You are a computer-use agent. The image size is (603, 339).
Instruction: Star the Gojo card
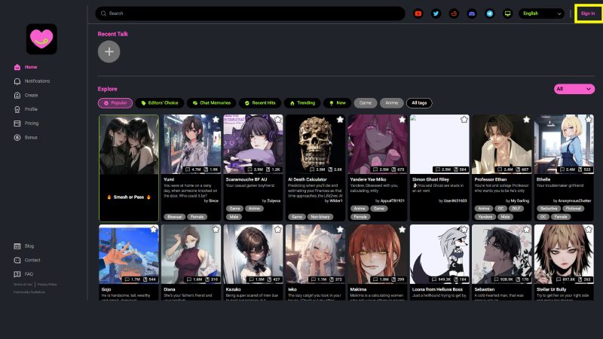coord(154,230)
